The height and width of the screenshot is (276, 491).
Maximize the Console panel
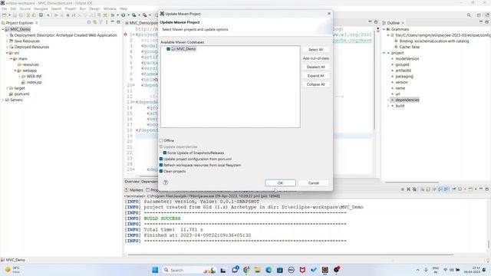(486, 189)
